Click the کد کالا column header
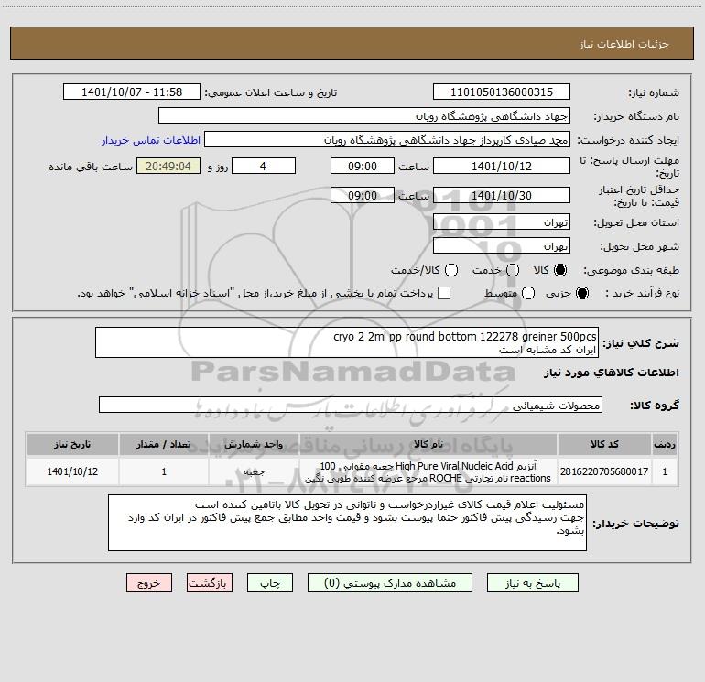Image resolution: width=705 pixels, height=682 pixels. (604, 444)
